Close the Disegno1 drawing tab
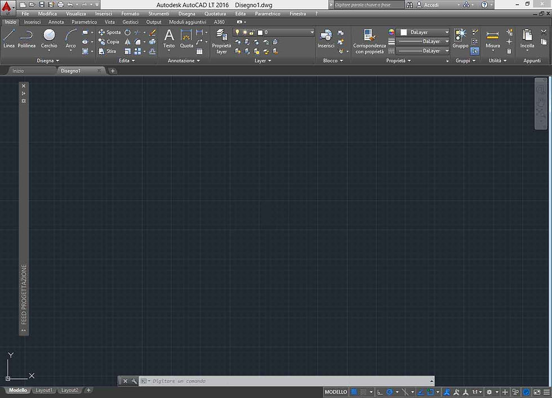This screenshot has height=398, width=552. (99, 71)
